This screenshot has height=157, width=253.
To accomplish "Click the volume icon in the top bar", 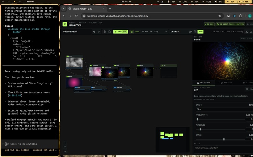I will pyautogui.click(x=216, y=2).
